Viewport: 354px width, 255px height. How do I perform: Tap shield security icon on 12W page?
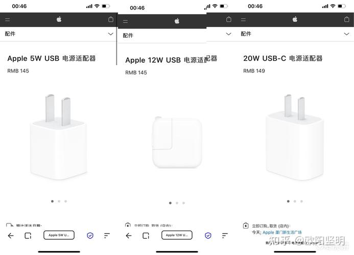[x=208, y=236]
